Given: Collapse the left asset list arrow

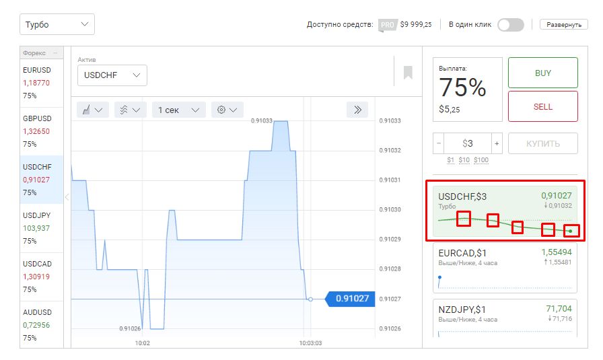Looking at the screenshot, I should pyautogui.click(x=67, y=196).
